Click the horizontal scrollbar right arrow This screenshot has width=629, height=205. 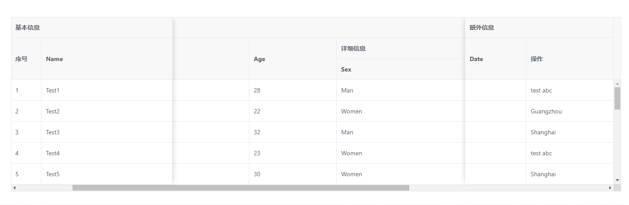point(610,188)
